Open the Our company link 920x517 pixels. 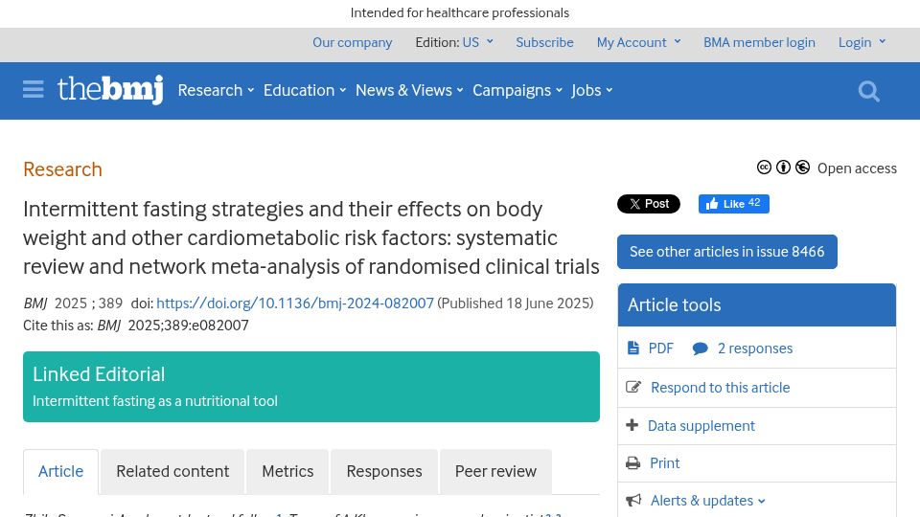click(352, 42)
